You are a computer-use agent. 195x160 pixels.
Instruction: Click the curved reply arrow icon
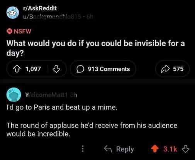(x=108, y=149)
